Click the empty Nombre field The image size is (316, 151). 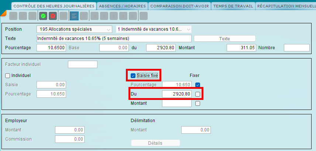tap(297, 48)
